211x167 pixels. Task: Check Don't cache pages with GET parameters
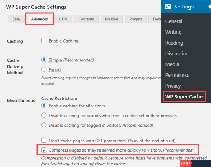click(x=44, y=141)
